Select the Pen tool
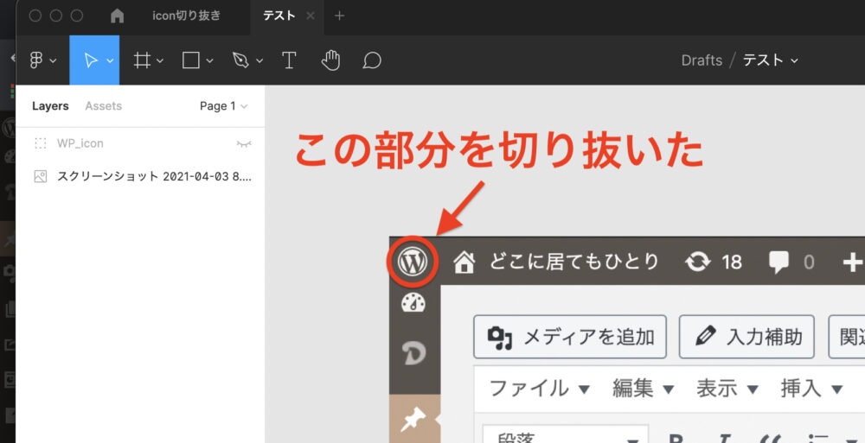Screen dimensions: 865x443 pyautogui.click(x=240, y=60)
